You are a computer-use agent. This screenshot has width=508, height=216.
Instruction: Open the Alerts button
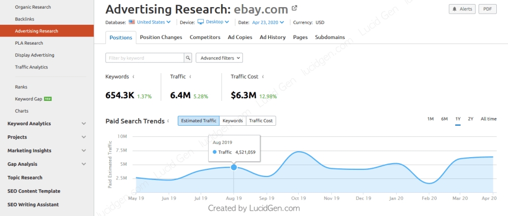462,9
